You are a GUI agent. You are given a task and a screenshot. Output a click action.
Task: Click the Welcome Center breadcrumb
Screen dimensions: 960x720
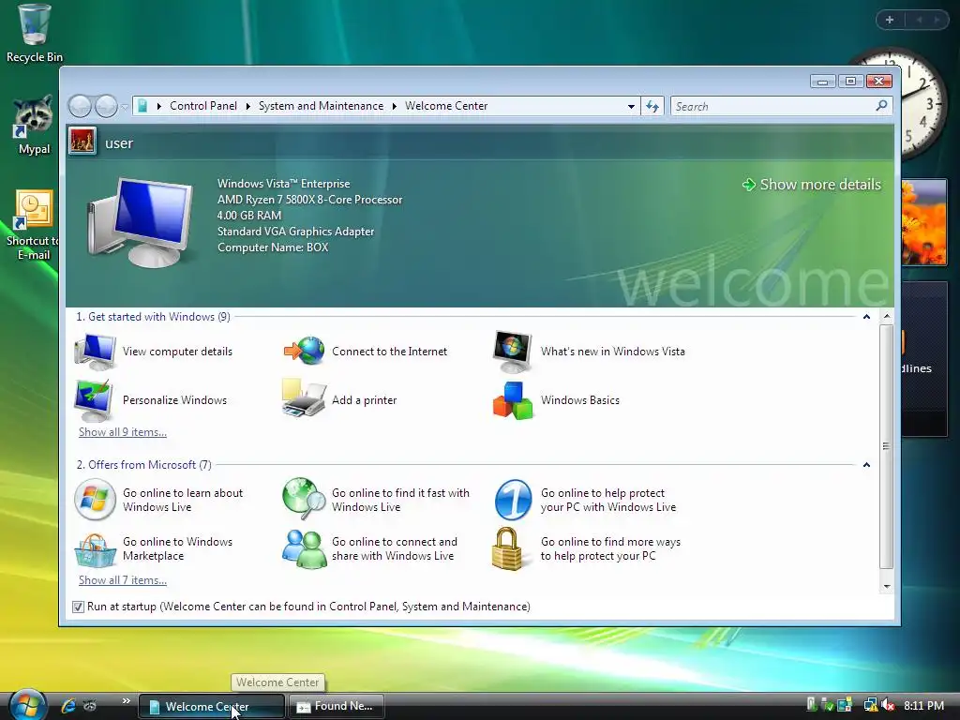click(446, 106)
